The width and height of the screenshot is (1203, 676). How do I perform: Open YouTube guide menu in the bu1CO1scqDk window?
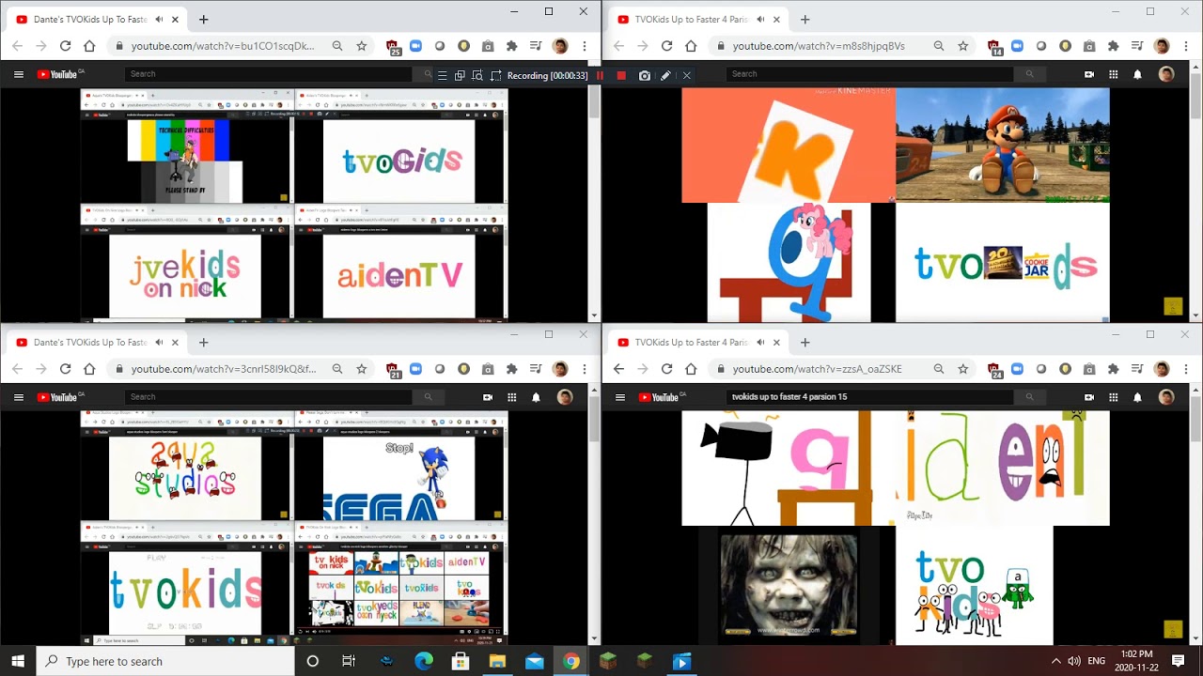click(x=19, y=74)
